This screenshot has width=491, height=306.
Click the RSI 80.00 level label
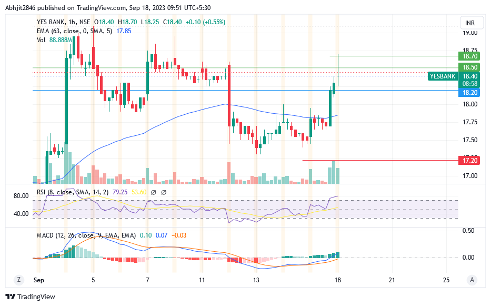coord(21,196)
